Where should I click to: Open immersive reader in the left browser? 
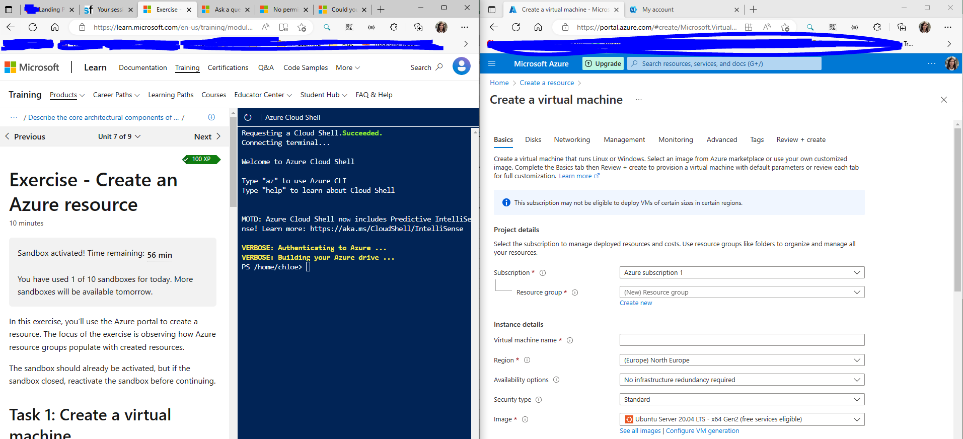click(x=283, y=27)
